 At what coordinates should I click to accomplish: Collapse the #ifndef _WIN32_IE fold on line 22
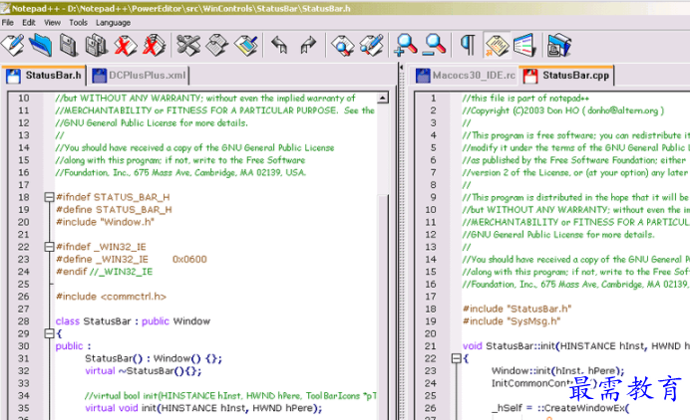coord(49,247)
